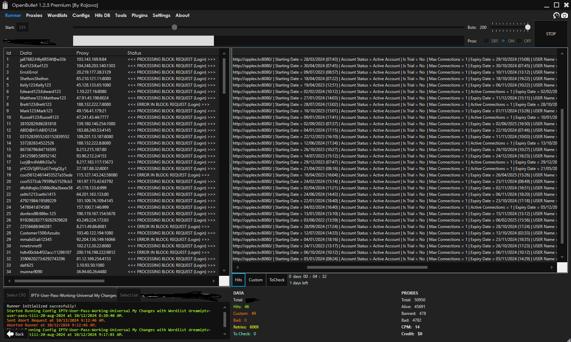Click hits list scrollbar down arrow
Screen dimensions: 571x342
tap(562, 257)
